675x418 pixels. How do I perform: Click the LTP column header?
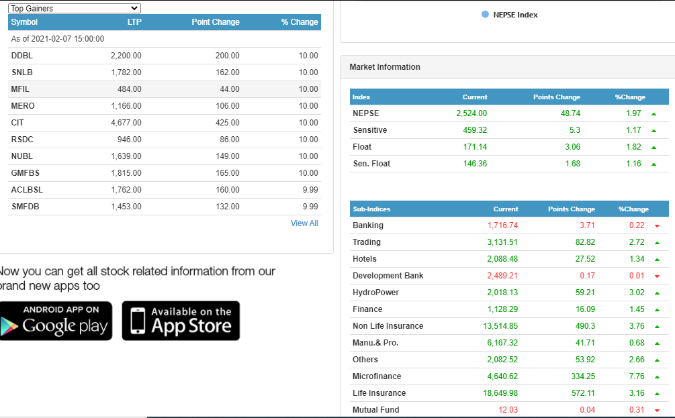(134, 22)
